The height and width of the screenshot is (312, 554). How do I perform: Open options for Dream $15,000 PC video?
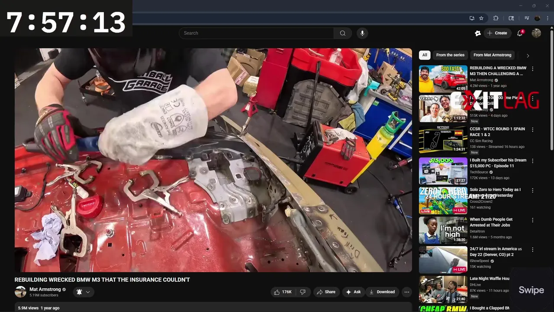tap(532, 161)
